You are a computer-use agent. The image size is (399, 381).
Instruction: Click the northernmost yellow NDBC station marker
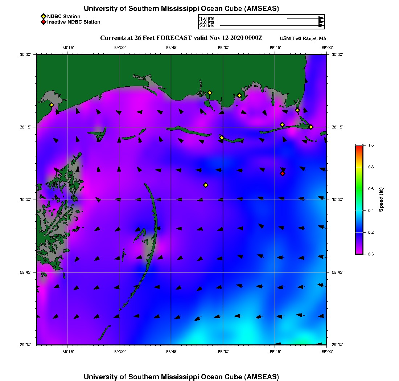click(x=210, y=93)
